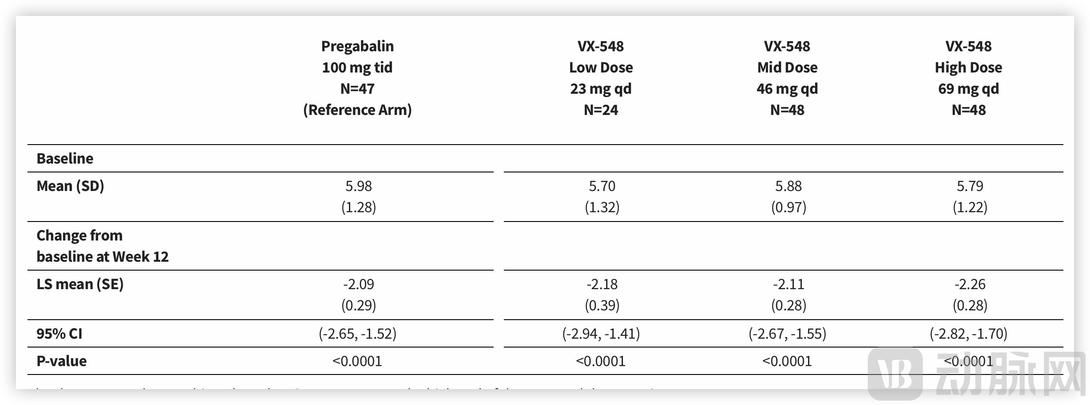Select the Low Dose baseline mean 5.70 cell
This screenshot has height=405, width=1090.
(x=602, y=196)
